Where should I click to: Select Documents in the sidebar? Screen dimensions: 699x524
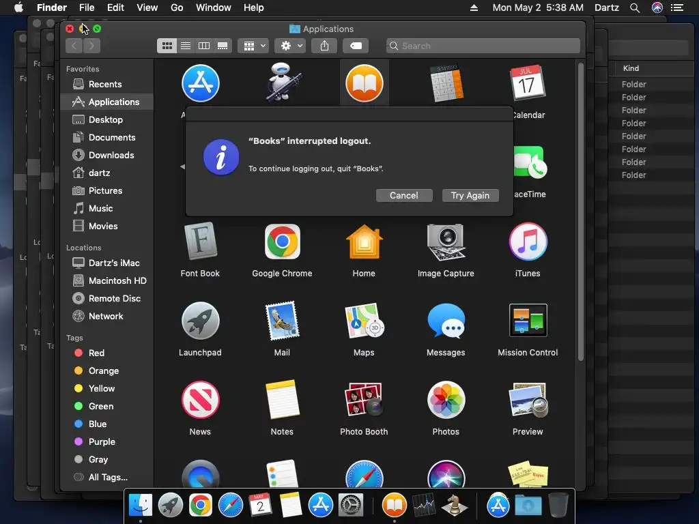(107, 137)
